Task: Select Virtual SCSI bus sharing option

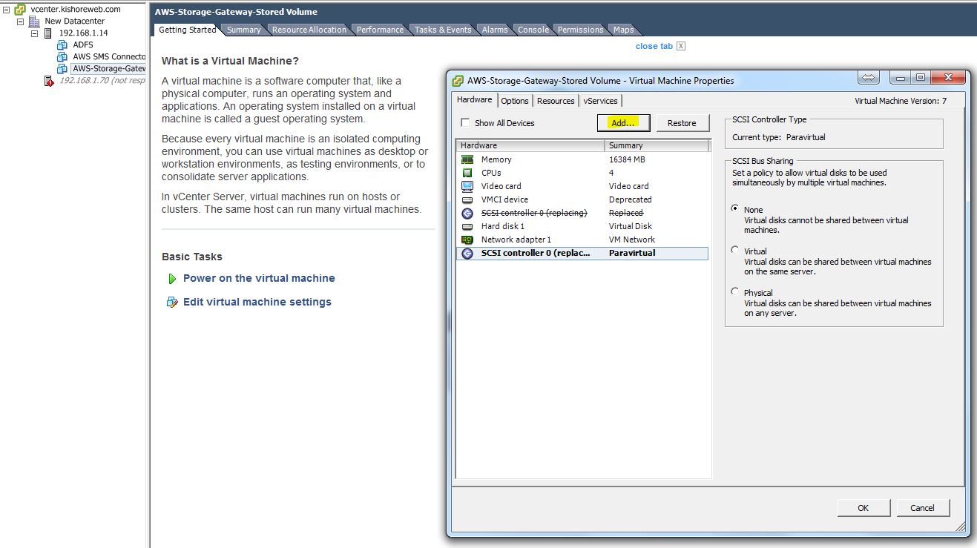Action: 735,251
